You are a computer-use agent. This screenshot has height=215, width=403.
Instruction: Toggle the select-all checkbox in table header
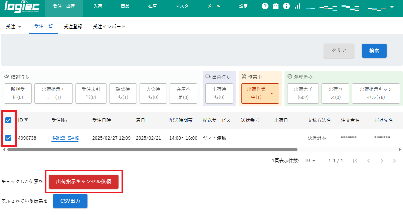tap(8, 120)
